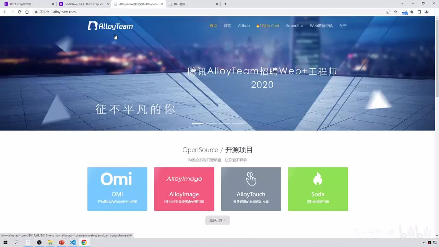Open the Web前端导航 navigation link
439x247 pixels.
(321, 26)
